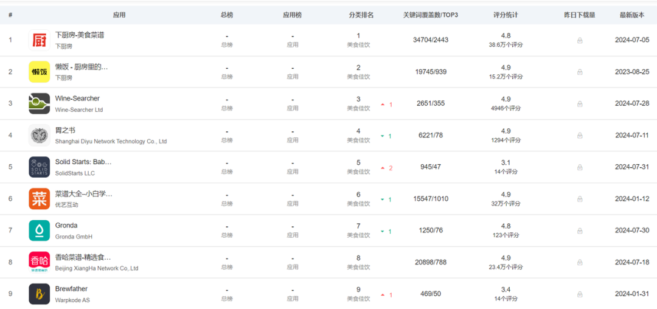Click version date 2023-08-25

click(632, 72)
